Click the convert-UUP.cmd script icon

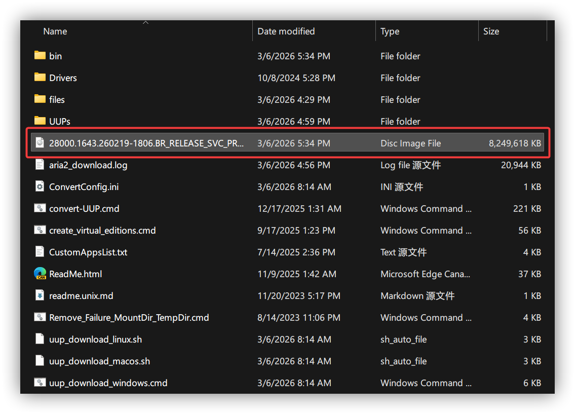[x=40, y=209]
